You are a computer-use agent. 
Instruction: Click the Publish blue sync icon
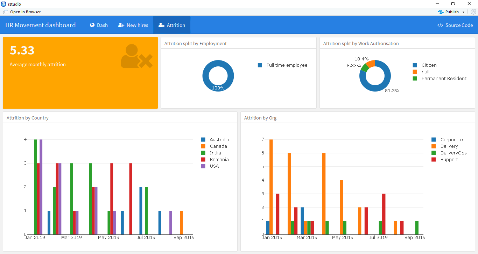(x=441, y=12)
